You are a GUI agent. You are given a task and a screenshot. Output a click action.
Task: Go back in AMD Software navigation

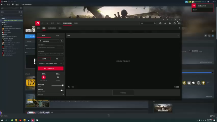pyautogui.click(x=43, y=23)
